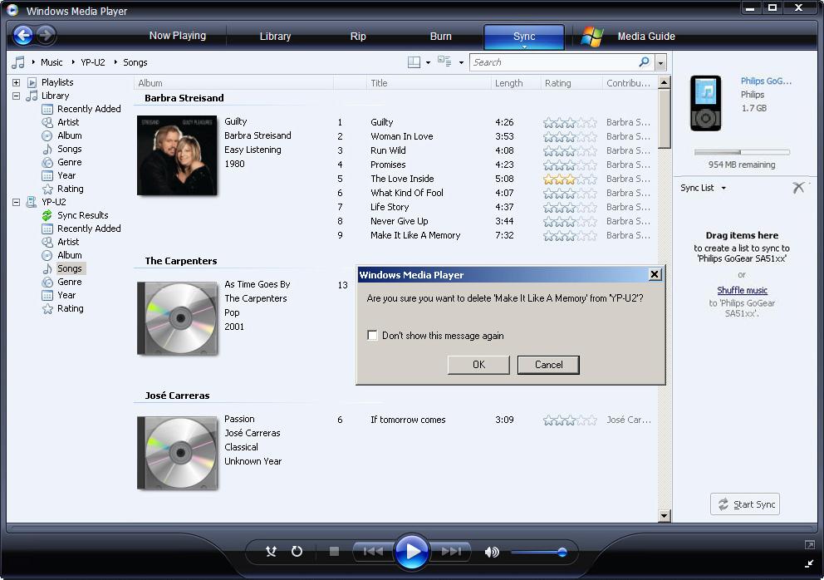The height and width of the screenshot is (580, 824).
Task: Open the Rip tab
Action: tap(358, 37)
